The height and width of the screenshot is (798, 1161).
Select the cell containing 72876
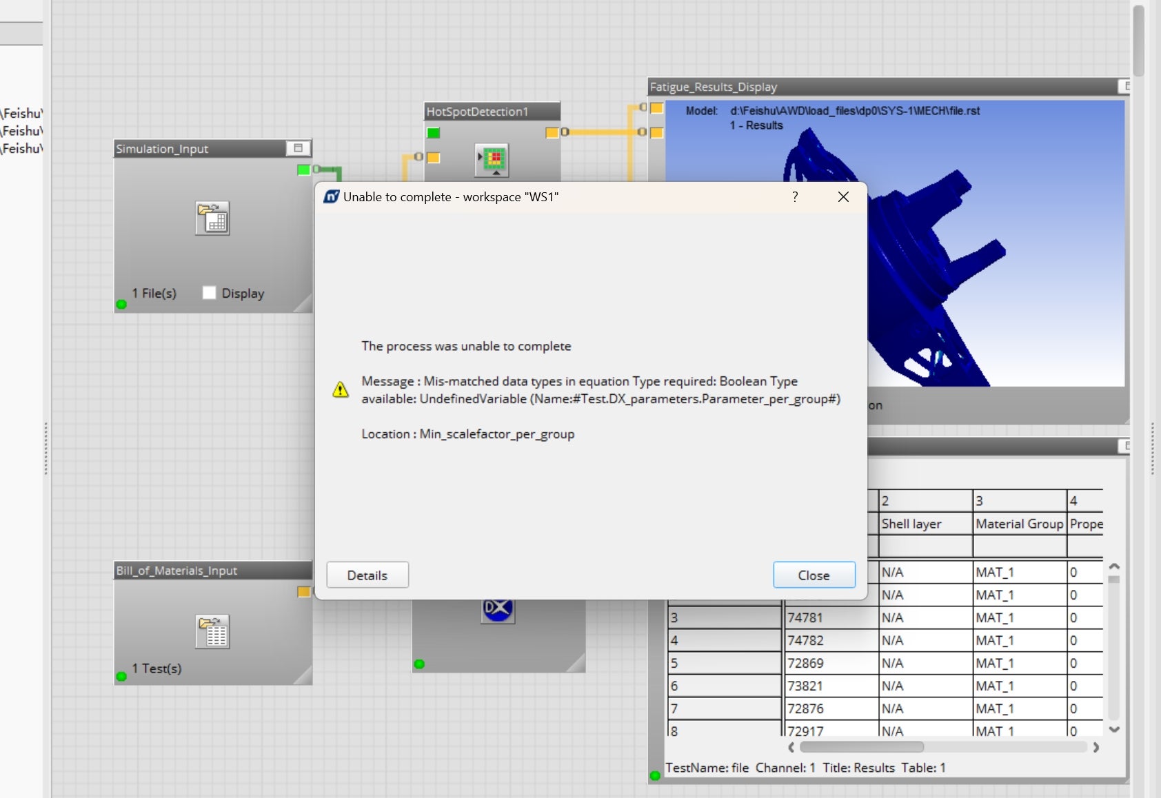[x=831, y=708]
